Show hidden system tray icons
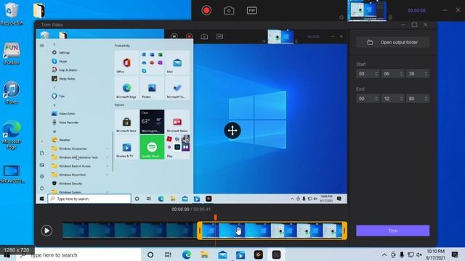The height and width of the screenshot is (261, 465). pos(384,254)
